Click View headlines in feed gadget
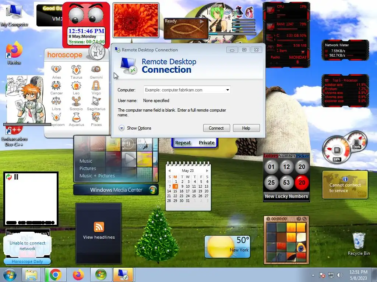Image resolution: width=377 pixels, height=282 pixels. 99,237
